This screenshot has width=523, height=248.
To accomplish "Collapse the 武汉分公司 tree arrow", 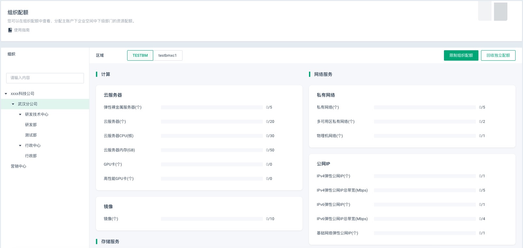I will coord(13,104).
